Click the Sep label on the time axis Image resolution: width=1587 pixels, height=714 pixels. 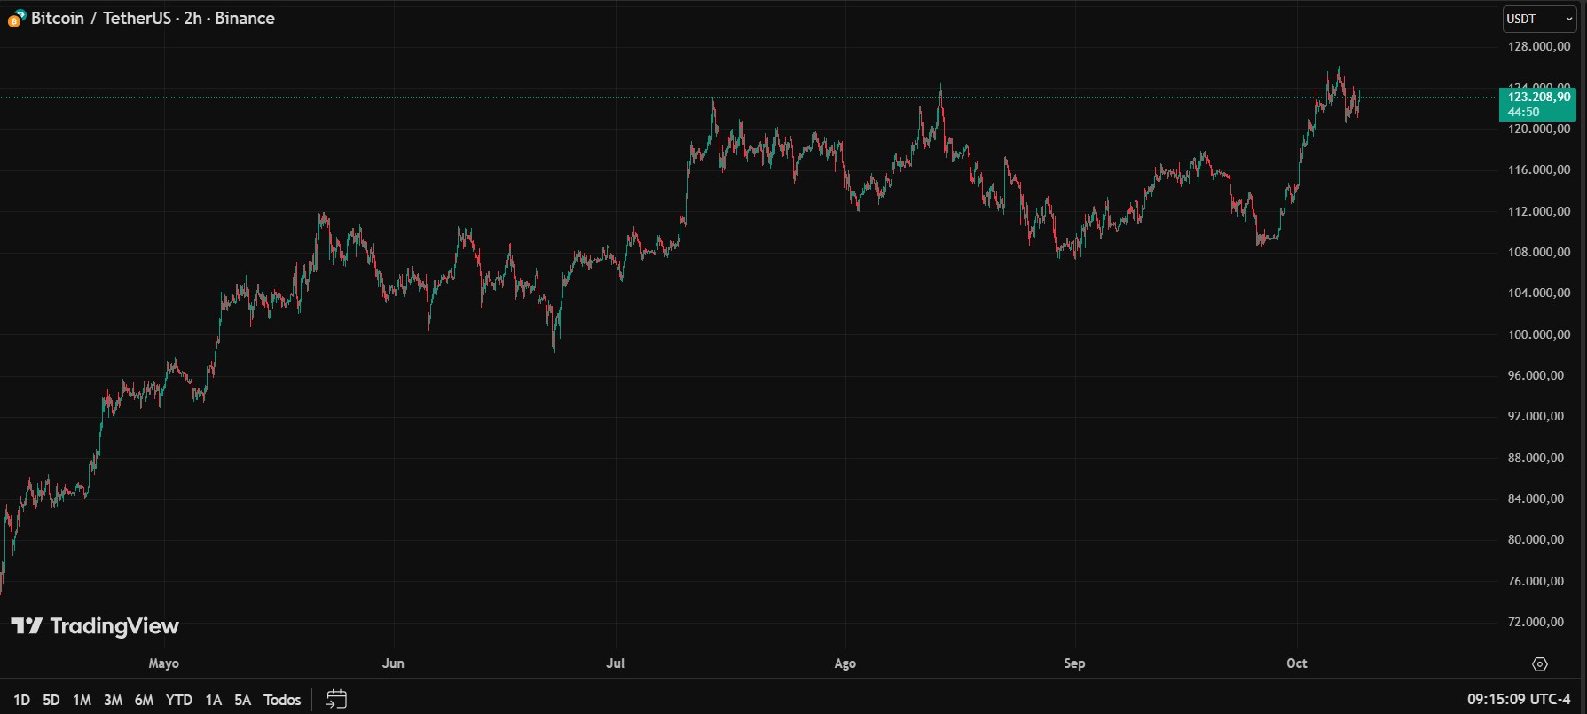1074,663
